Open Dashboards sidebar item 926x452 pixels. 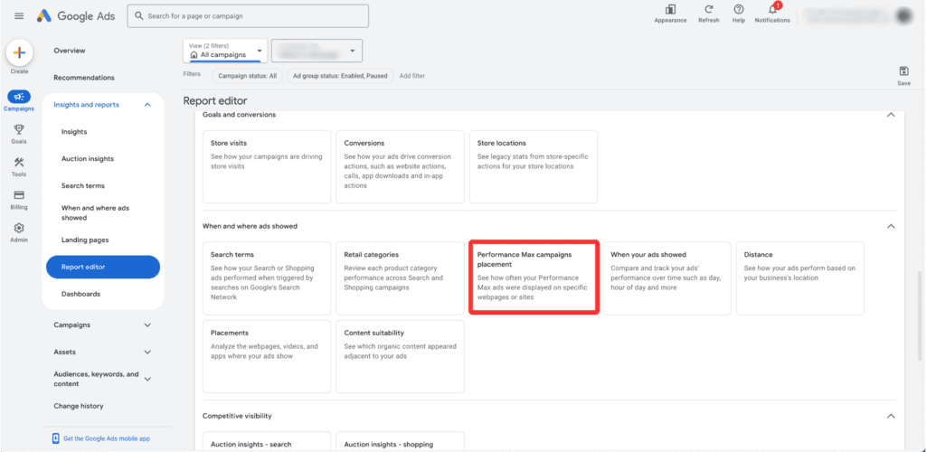click(x=80, y=294)
